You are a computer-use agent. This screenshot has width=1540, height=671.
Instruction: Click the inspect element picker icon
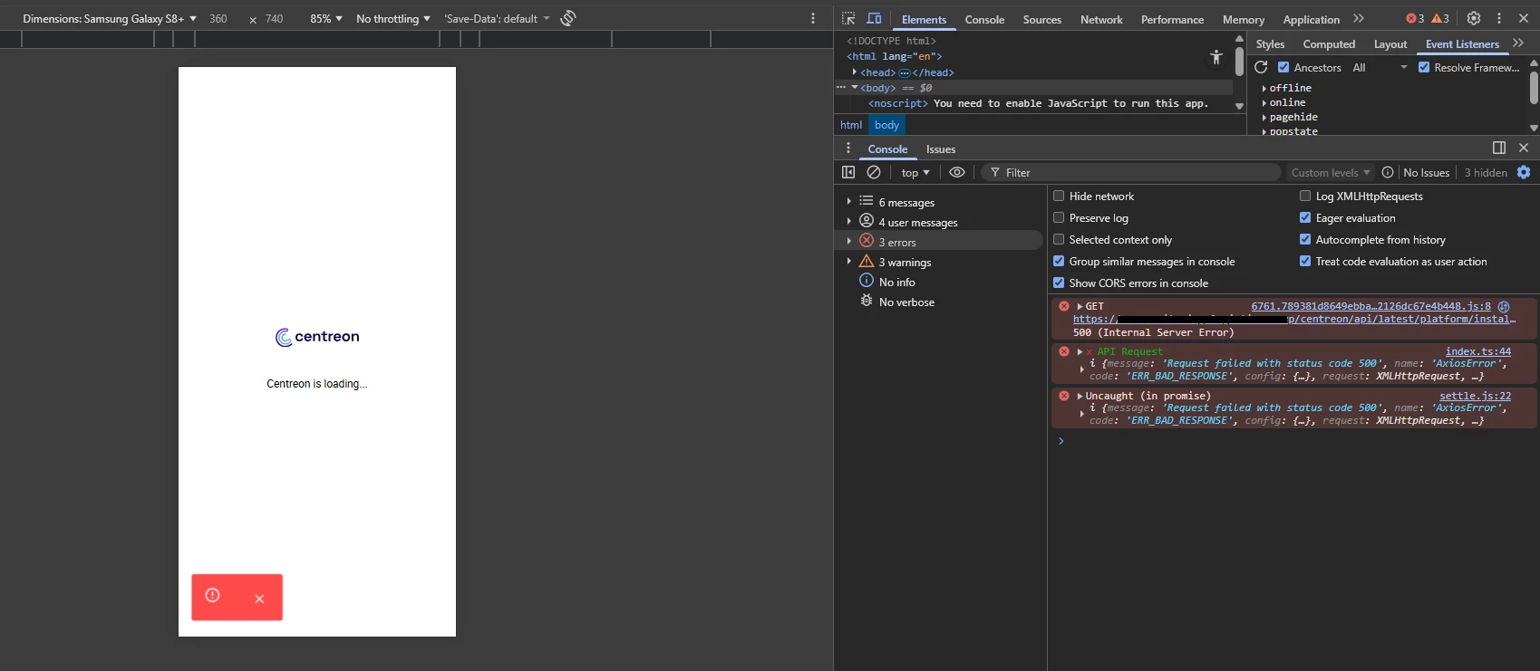point(848,18)
